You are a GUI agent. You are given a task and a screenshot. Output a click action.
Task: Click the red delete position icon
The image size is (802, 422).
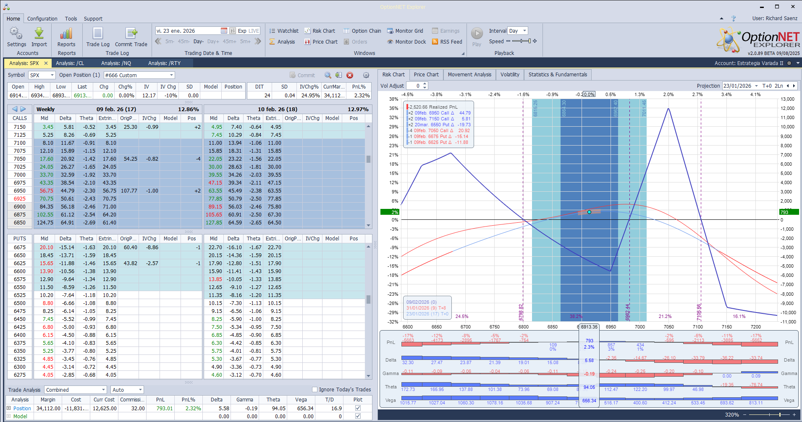350,75
